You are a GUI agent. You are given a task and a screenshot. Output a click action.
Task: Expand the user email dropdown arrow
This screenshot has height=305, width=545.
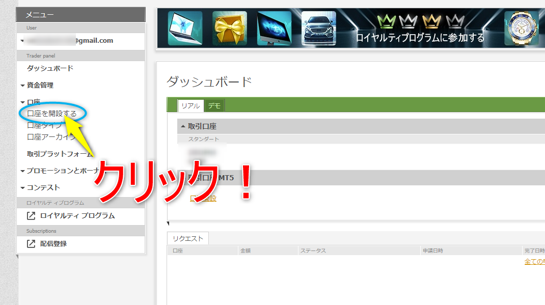tap(22, 41)
